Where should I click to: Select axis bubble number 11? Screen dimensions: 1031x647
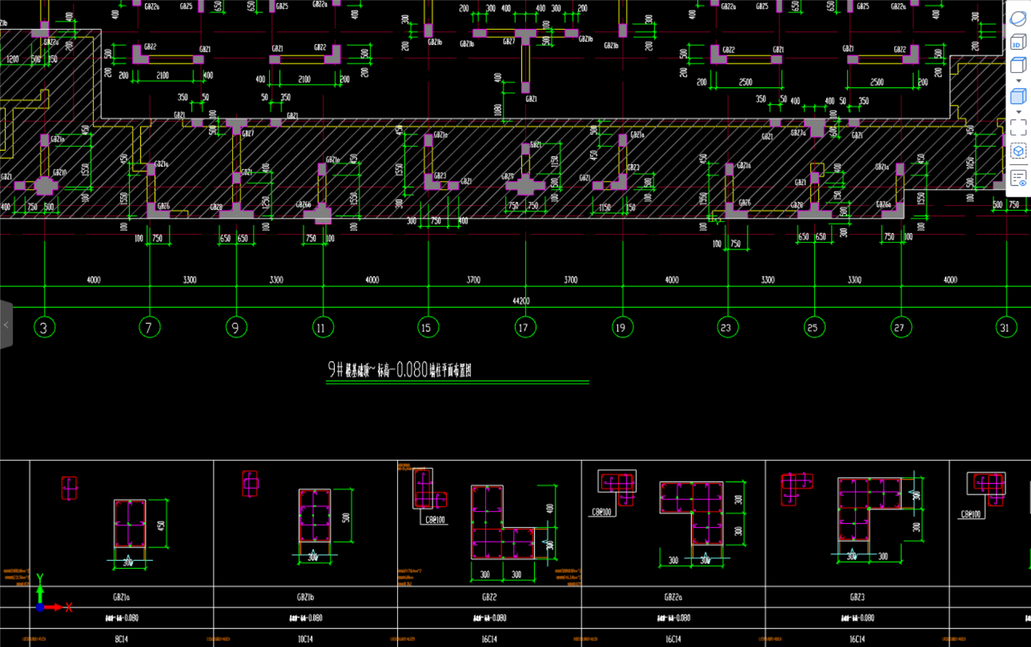point(323,327)
